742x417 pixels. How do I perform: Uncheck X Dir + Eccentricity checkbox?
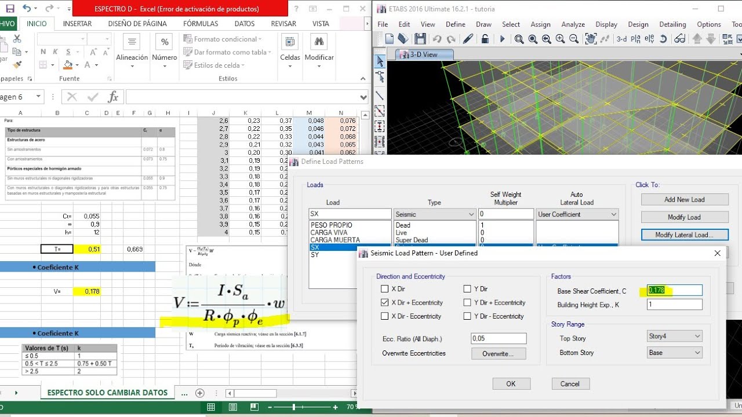click(x=384, y=302)
